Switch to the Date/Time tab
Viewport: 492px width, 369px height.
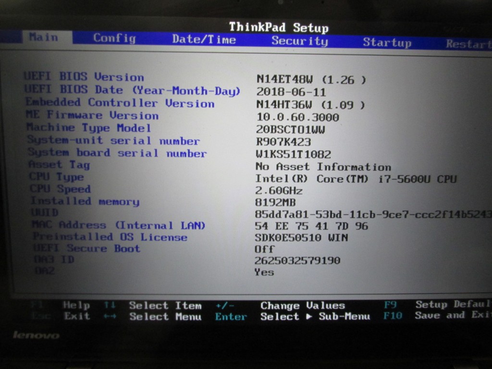click(x=204, y=39)
